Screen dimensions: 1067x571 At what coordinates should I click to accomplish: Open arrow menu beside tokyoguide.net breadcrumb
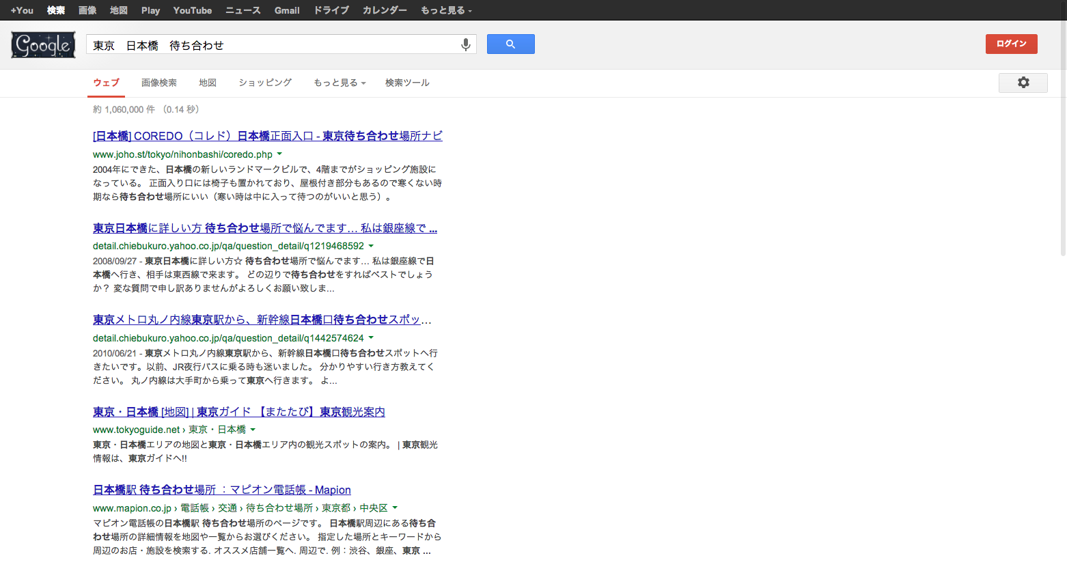click(253, 430)
